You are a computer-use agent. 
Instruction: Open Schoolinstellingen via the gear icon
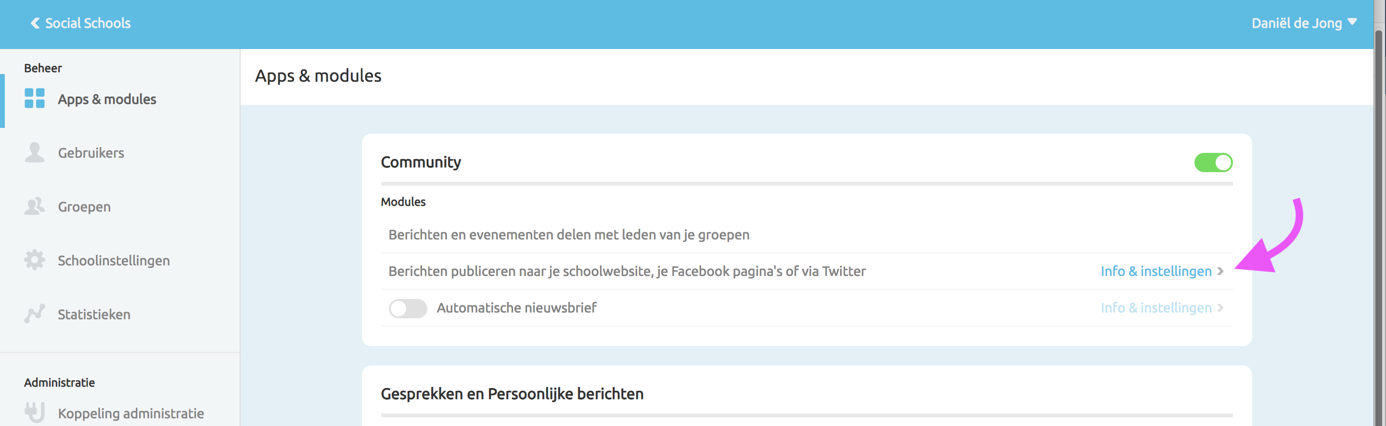(34, 260)
